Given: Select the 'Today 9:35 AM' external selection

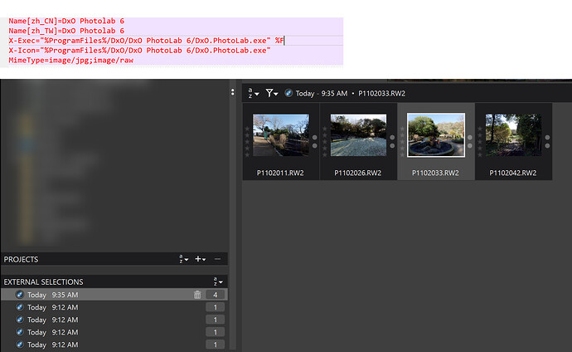Looking at the screenshot, I should [114, 295].
